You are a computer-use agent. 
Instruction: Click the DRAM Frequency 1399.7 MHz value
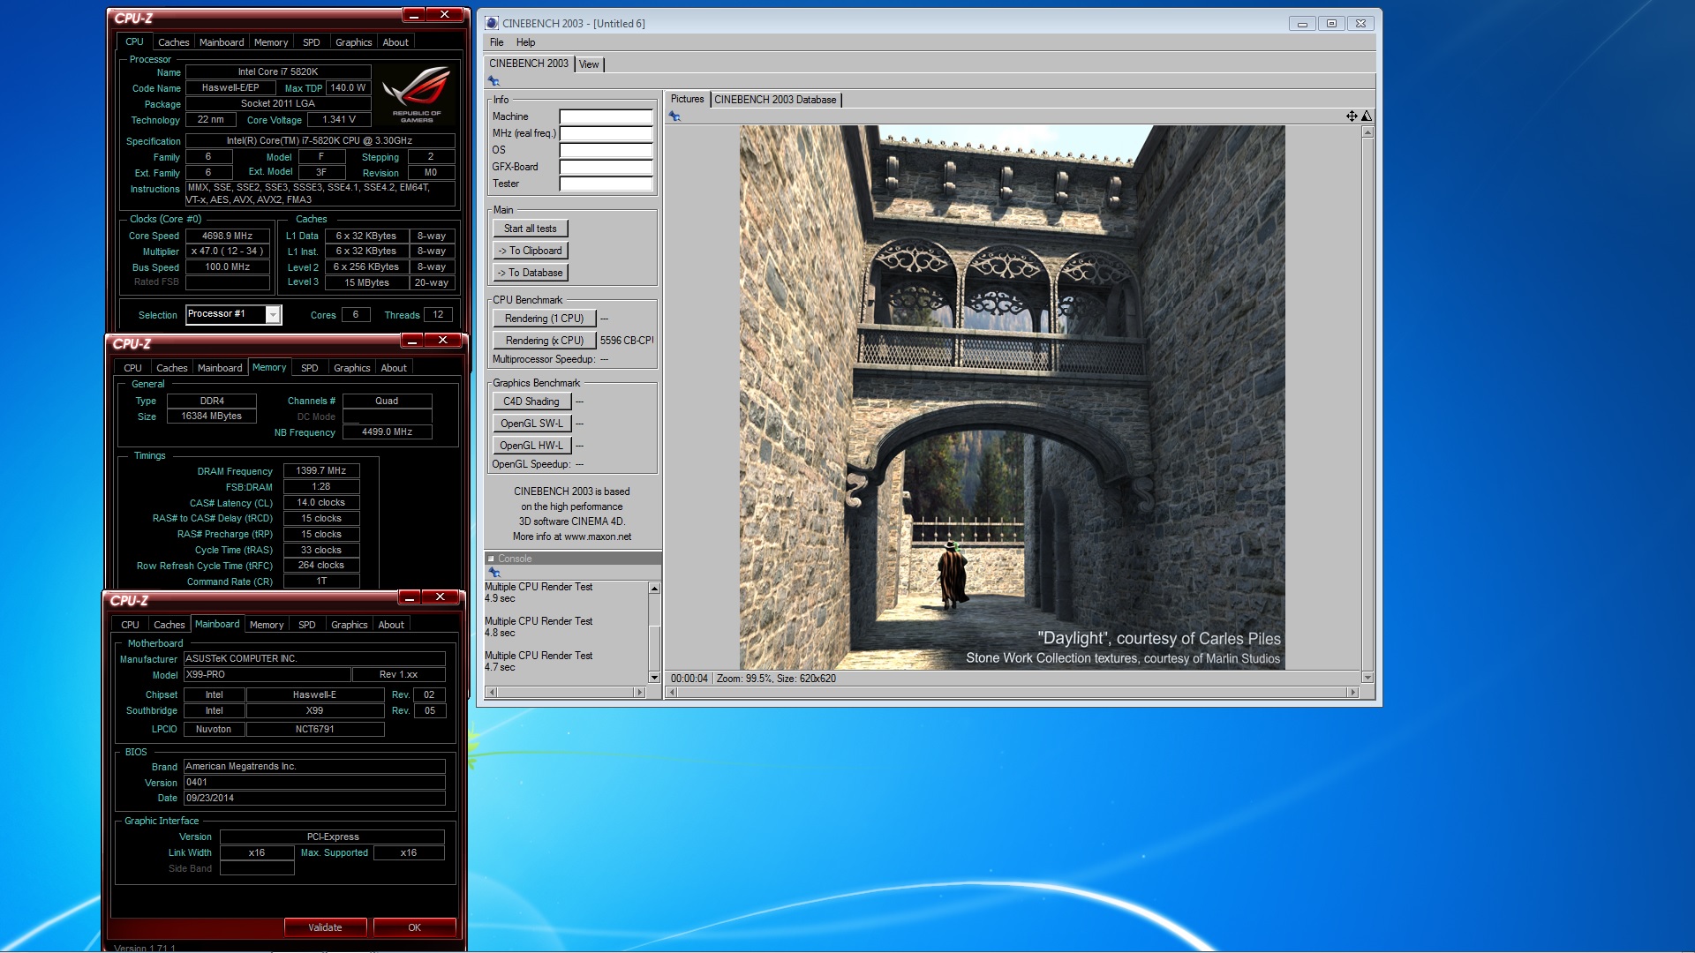click(321, 471)
